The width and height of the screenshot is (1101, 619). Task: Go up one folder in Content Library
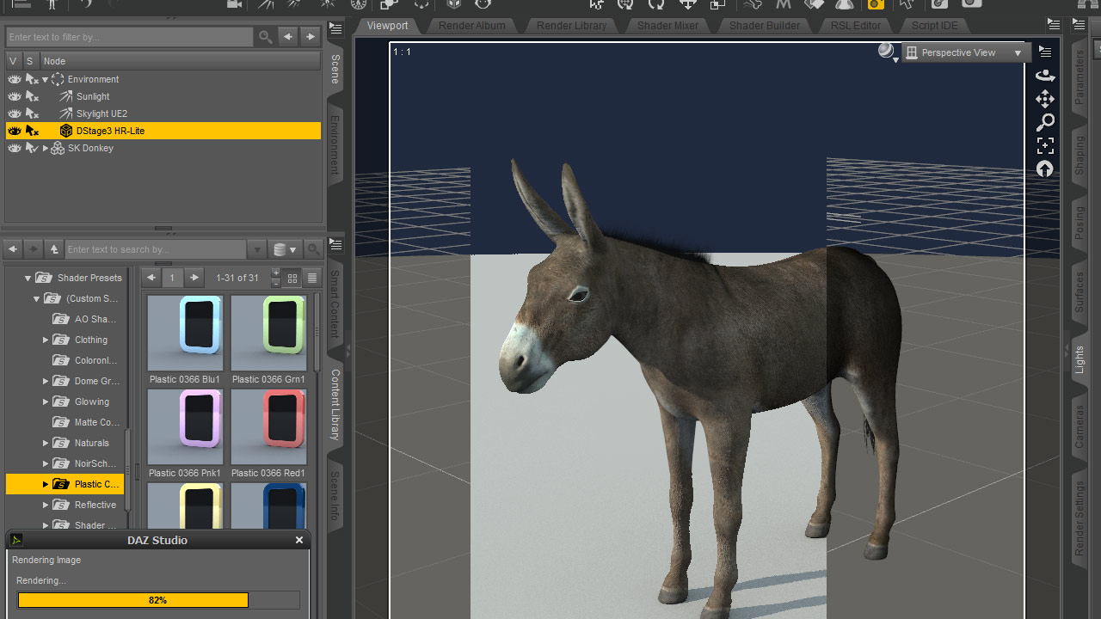[54, 249]
